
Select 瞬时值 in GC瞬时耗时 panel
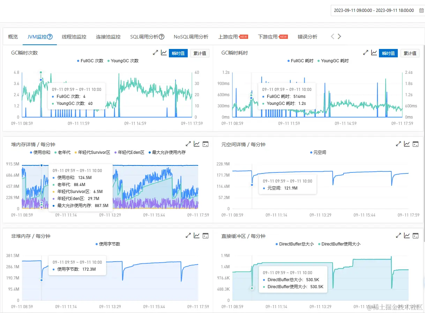[x=388, y=53]
